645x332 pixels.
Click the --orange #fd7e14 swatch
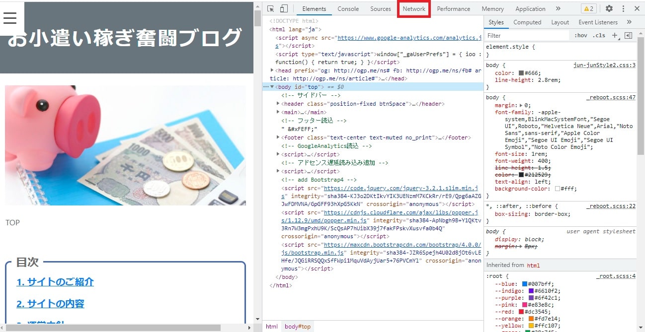[531, 319]
